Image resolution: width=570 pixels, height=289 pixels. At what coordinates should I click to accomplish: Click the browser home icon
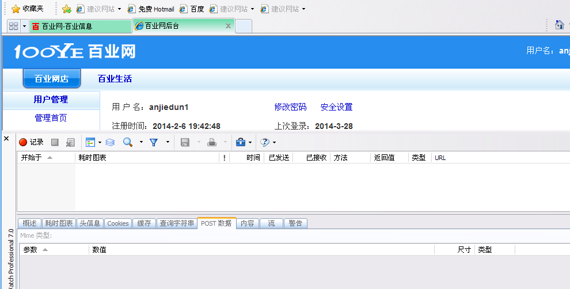click(x=560, y=25)
